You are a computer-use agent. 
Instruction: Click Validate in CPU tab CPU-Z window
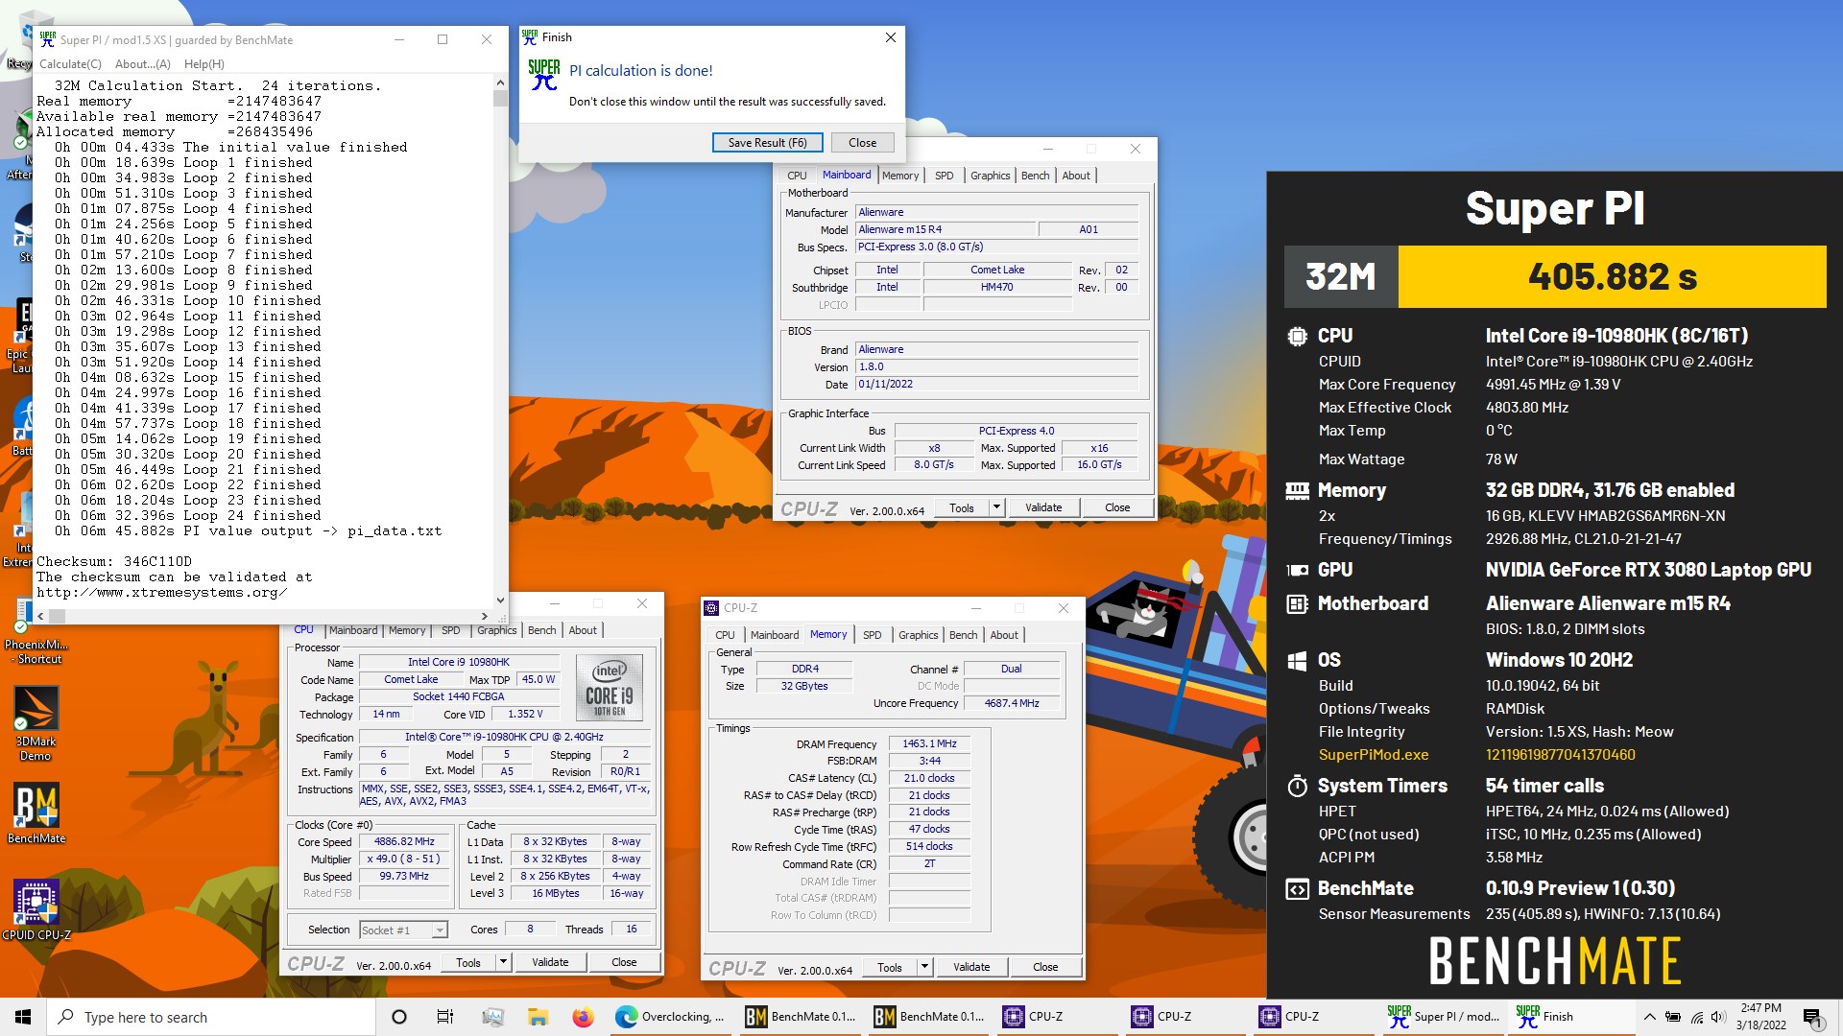(550, 962)
